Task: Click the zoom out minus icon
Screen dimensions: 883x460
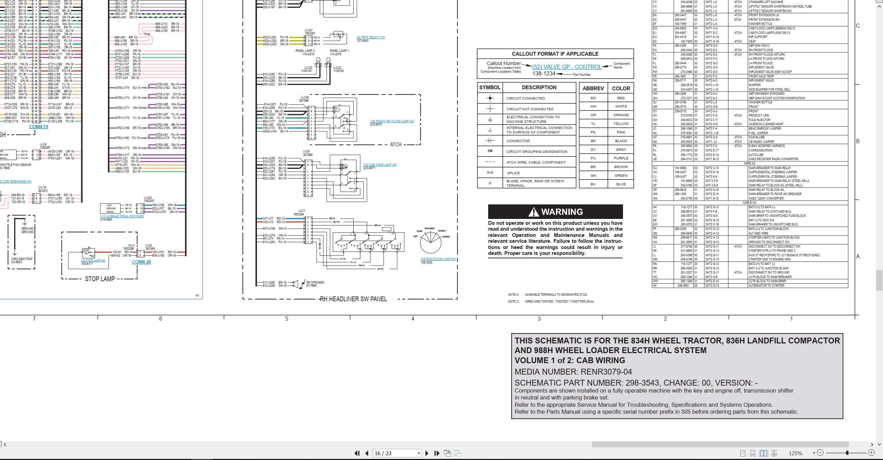Action: pyautogui.click(x=820, y=453)
